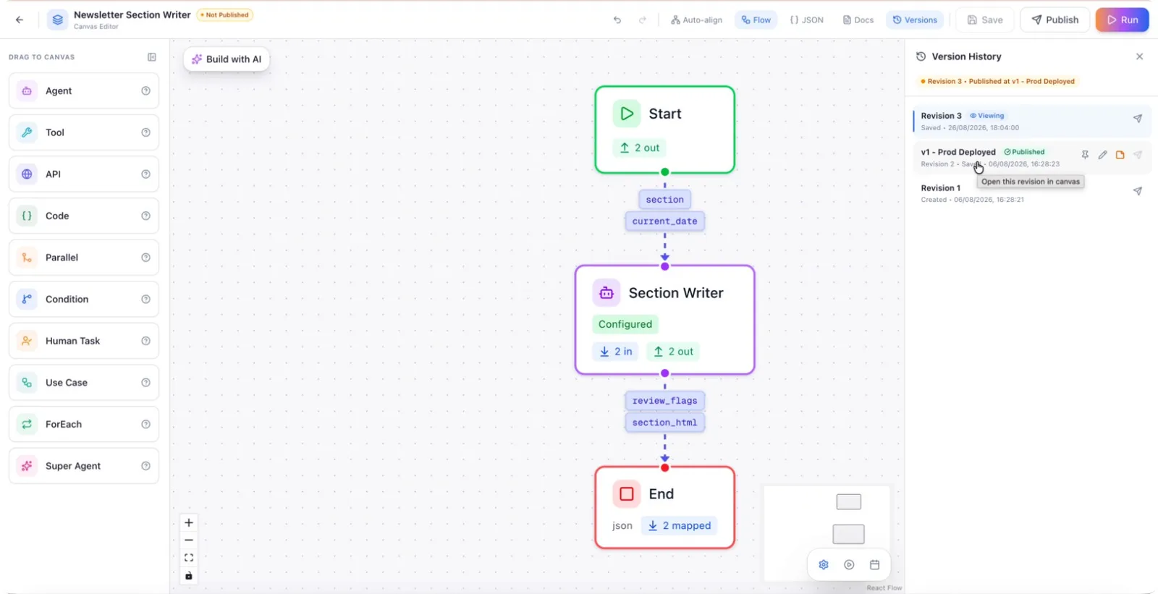Image resolution: width=1158 pixels, height=594 pixels.
Task: Select the Section Writer node
Action: click(x=664, y=320)
